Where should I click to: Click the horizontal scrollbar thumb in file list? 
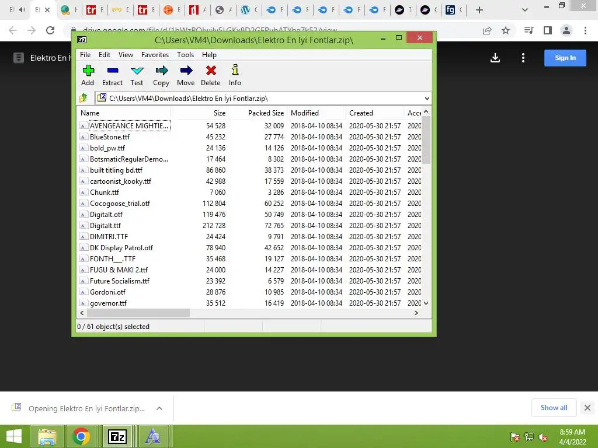[138, 313]
